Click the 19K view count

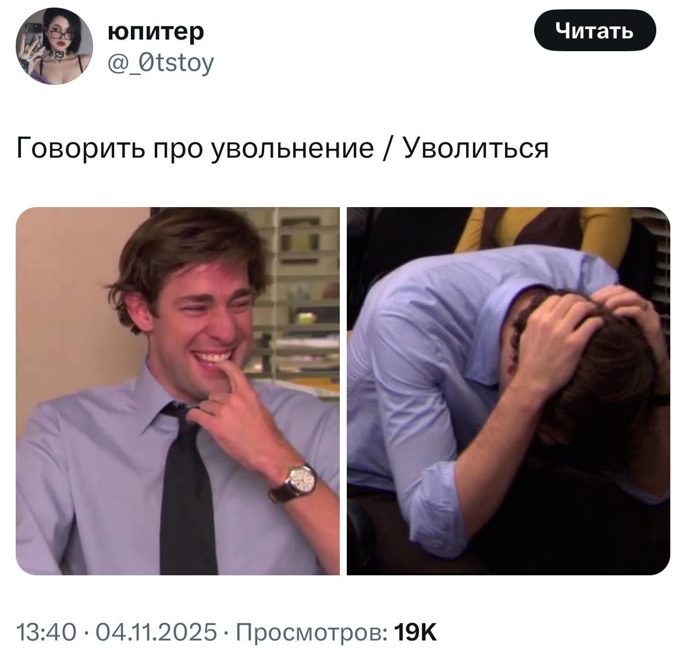point(415,632)
